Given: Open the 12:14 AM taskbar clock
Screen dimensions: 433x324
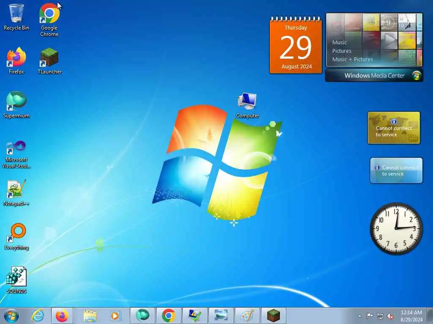Looking at the screenshot, I should (x=411, y=316).
